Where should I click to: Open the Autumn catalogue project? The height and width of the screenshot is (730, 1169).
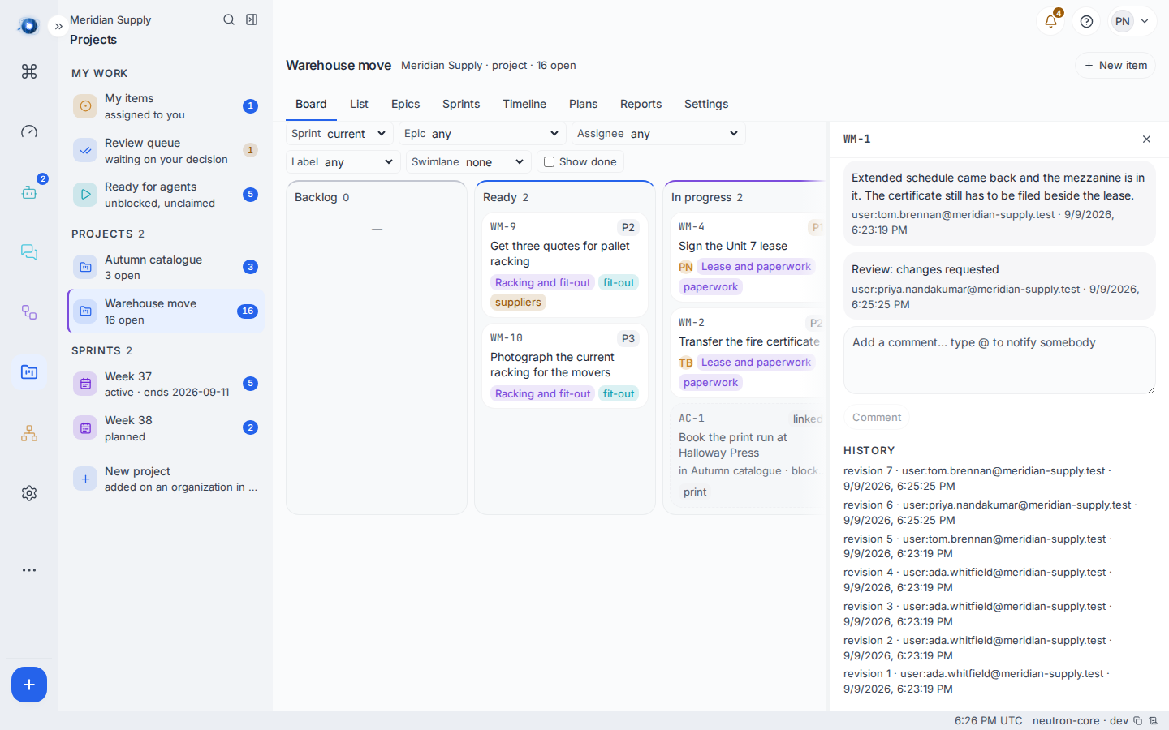coord(166,267)
